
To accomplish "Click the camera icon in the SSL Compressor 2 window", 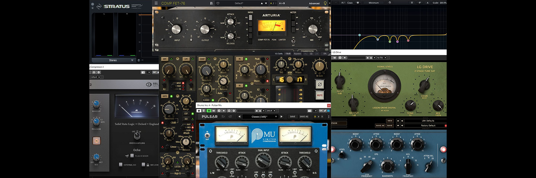I will [143, 72].
